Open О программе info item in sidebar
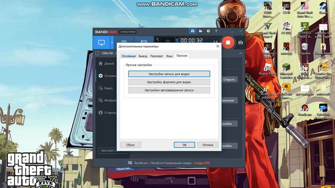The width and height of the screenshot is (335, 188). point(107,113)
